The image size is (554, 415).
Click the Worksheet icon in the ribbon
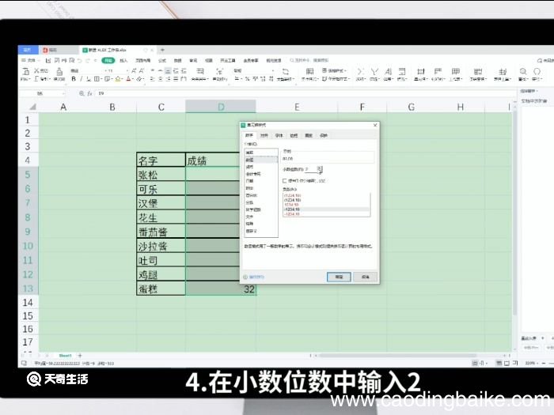pos(455,71)
